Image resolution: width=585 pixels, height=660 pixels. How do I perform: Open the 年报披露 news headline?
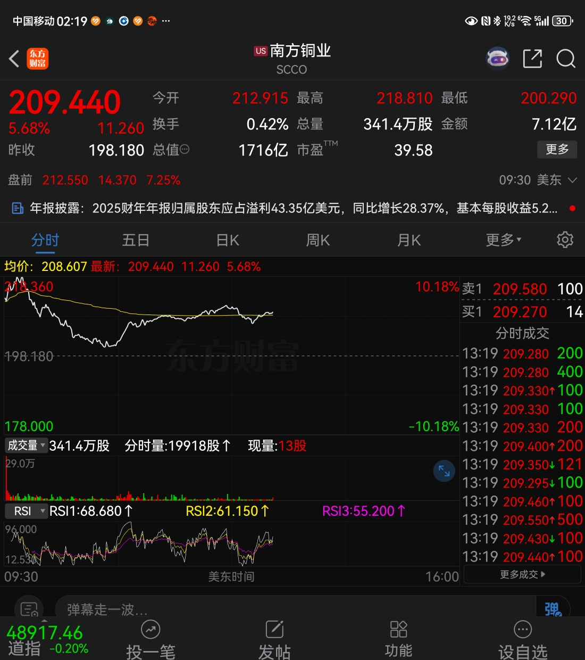pyautogui.click(x=294, y=208)
